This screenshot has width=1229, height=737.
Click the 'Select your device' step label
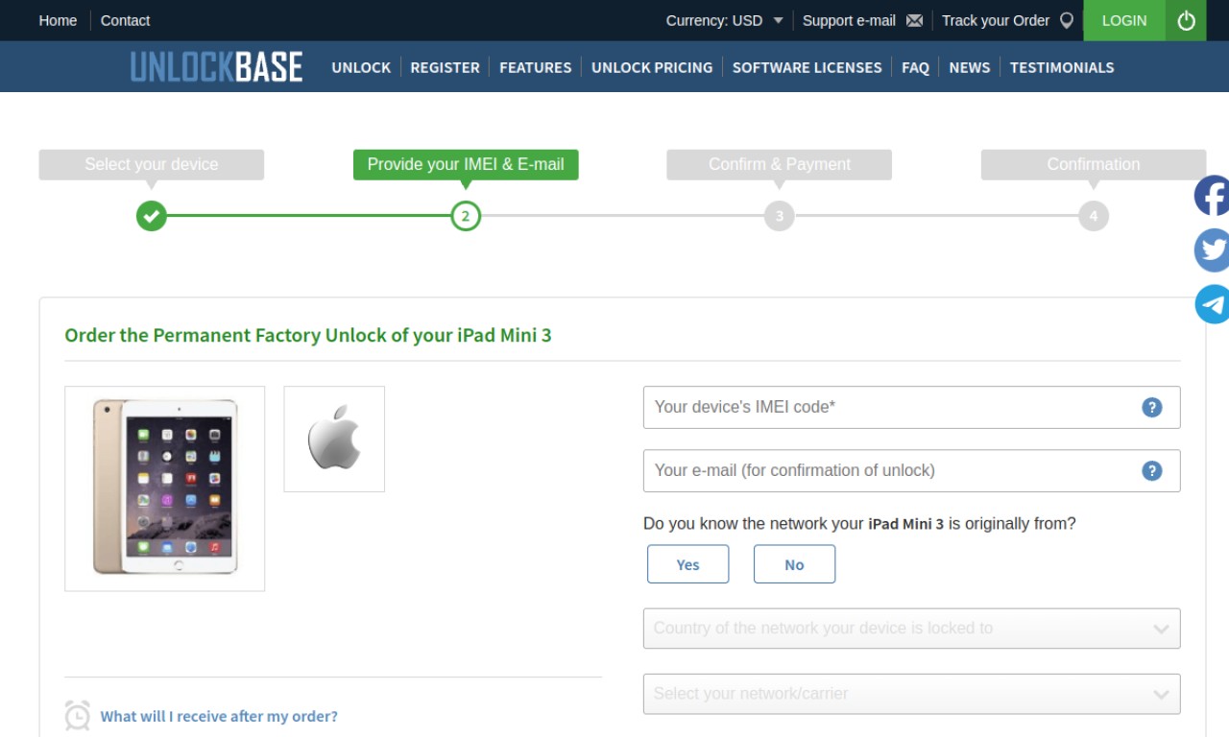coord(151,164)
